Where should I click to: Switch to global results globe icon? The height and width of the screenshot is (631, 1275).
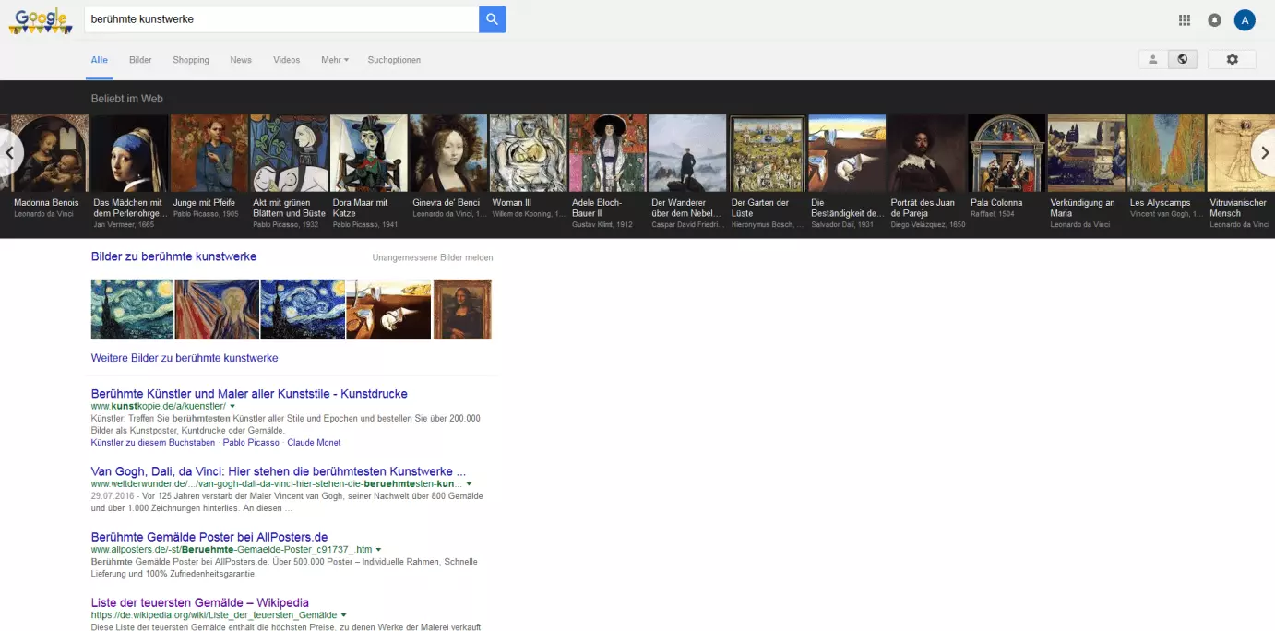[x=1182, y=59]
